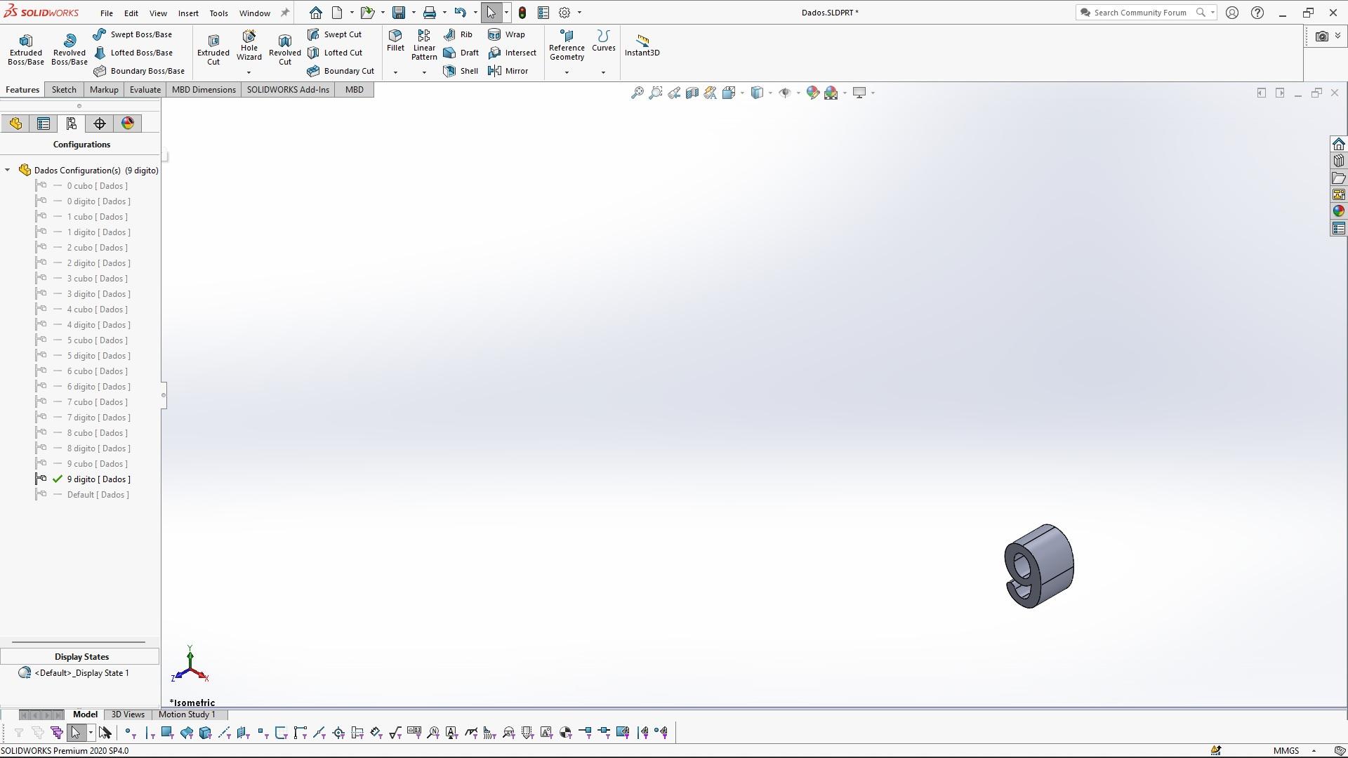Click the 3D model of digit 9
The image size is (1348, 758).
point(1039,566)
